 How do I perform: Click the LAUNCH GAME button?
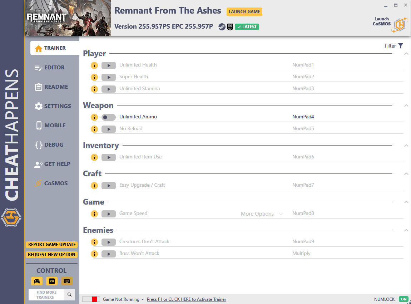point(244,11)
